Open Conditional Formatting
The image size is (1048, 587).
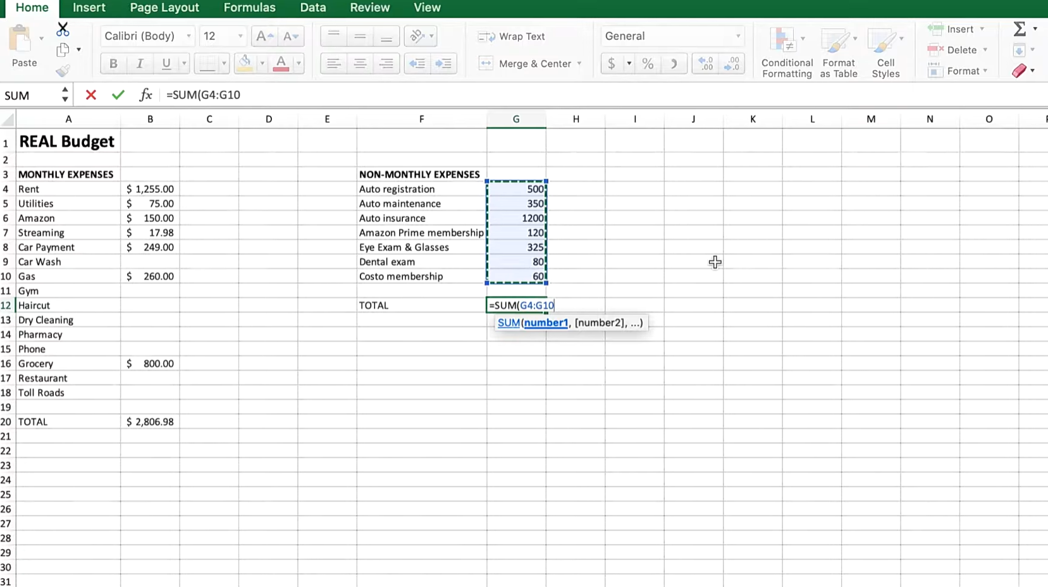[787, 53]
